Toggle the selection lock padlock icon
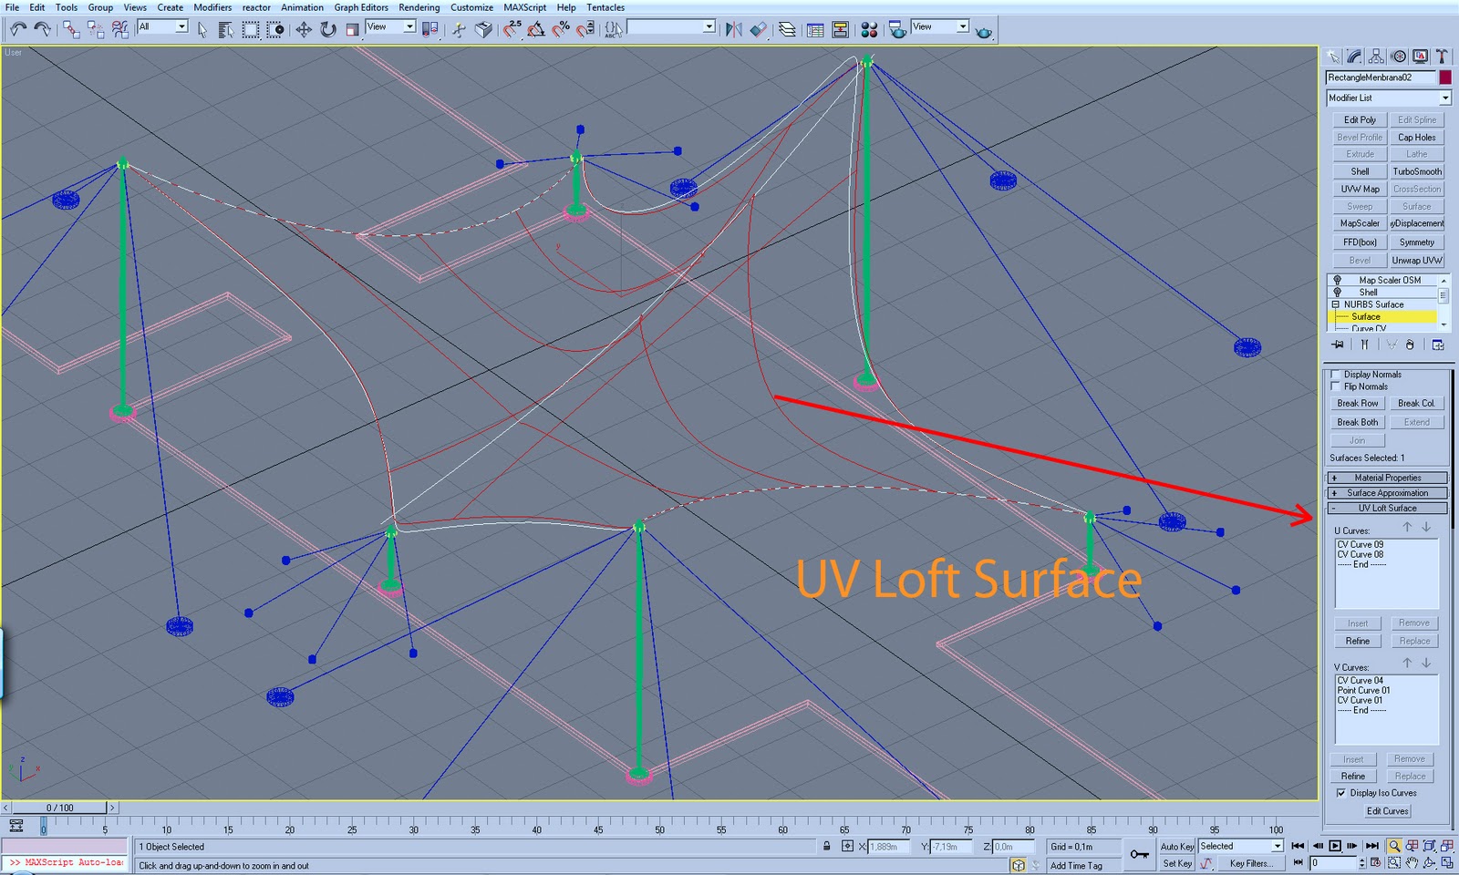Screen dimensions: 1459x875 (x=827, y=846)
